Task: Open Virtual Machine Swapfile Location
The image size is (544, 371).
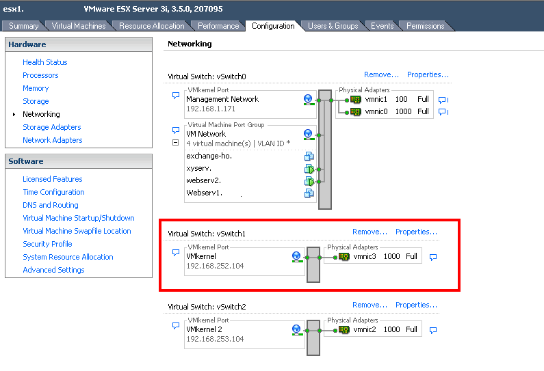Action: pyautogui.click(x=77, y=231)
